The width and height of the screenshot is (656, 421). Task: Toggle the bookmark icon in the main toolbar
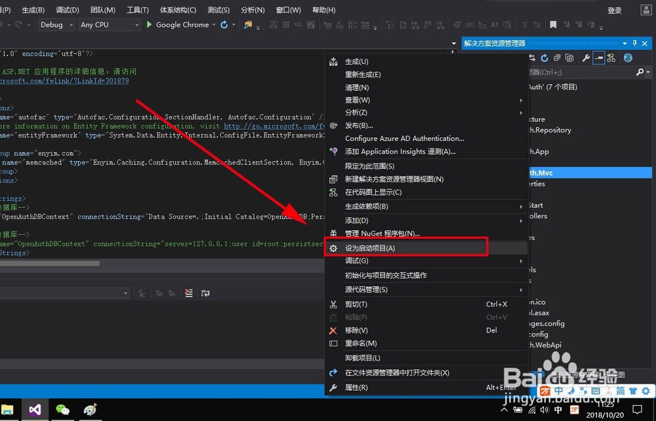click(x=553, y=25)
